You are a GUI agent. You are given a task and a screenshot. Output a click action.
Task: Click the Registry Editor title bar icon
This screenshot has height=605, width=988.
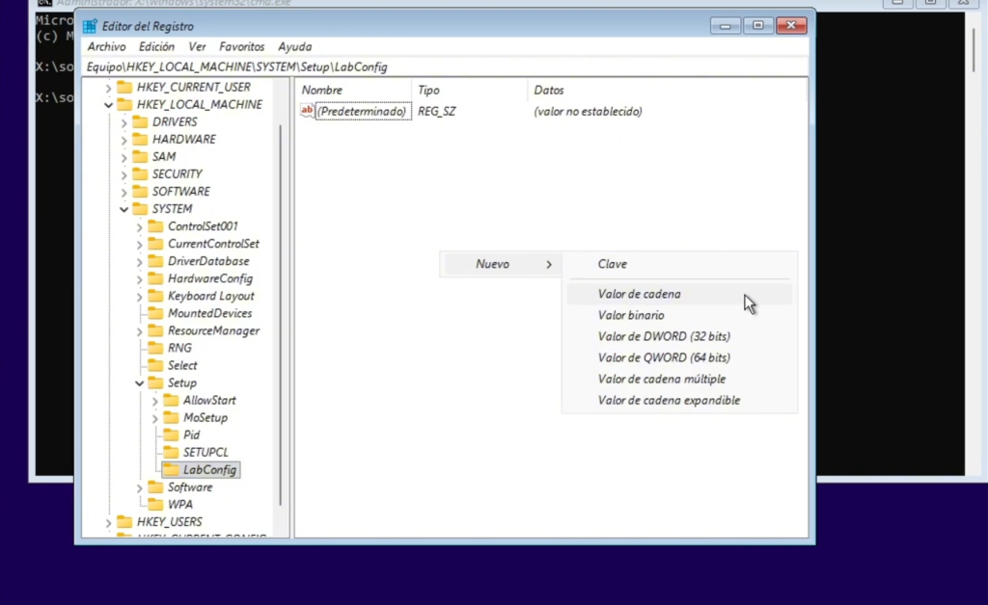point(90,26)
